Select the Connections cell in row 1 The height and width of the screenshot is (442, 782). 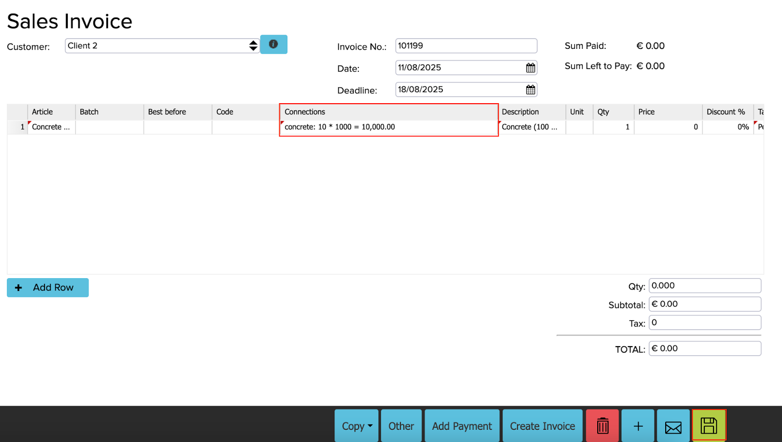(389, 127)
